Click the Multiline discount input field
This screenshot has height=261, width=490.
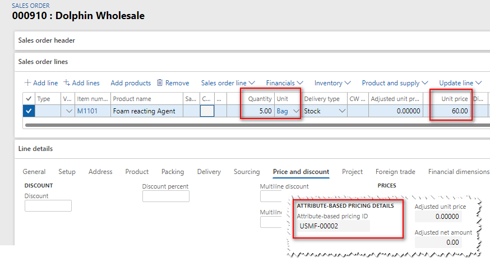point(271,196)
